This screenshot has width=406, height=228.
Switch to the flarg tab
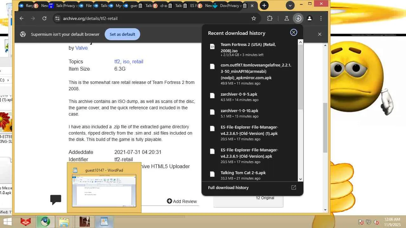26,6
